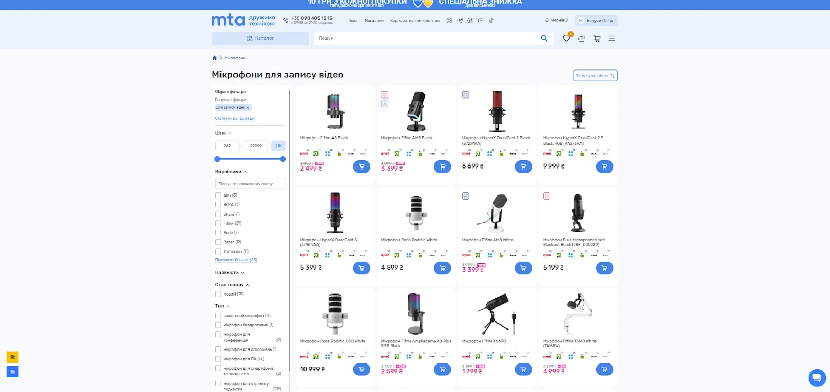This screenshot has width=830, height=392.
Task: Check the 'вокальний мікрофон' type filter
Action: point(218,315)
